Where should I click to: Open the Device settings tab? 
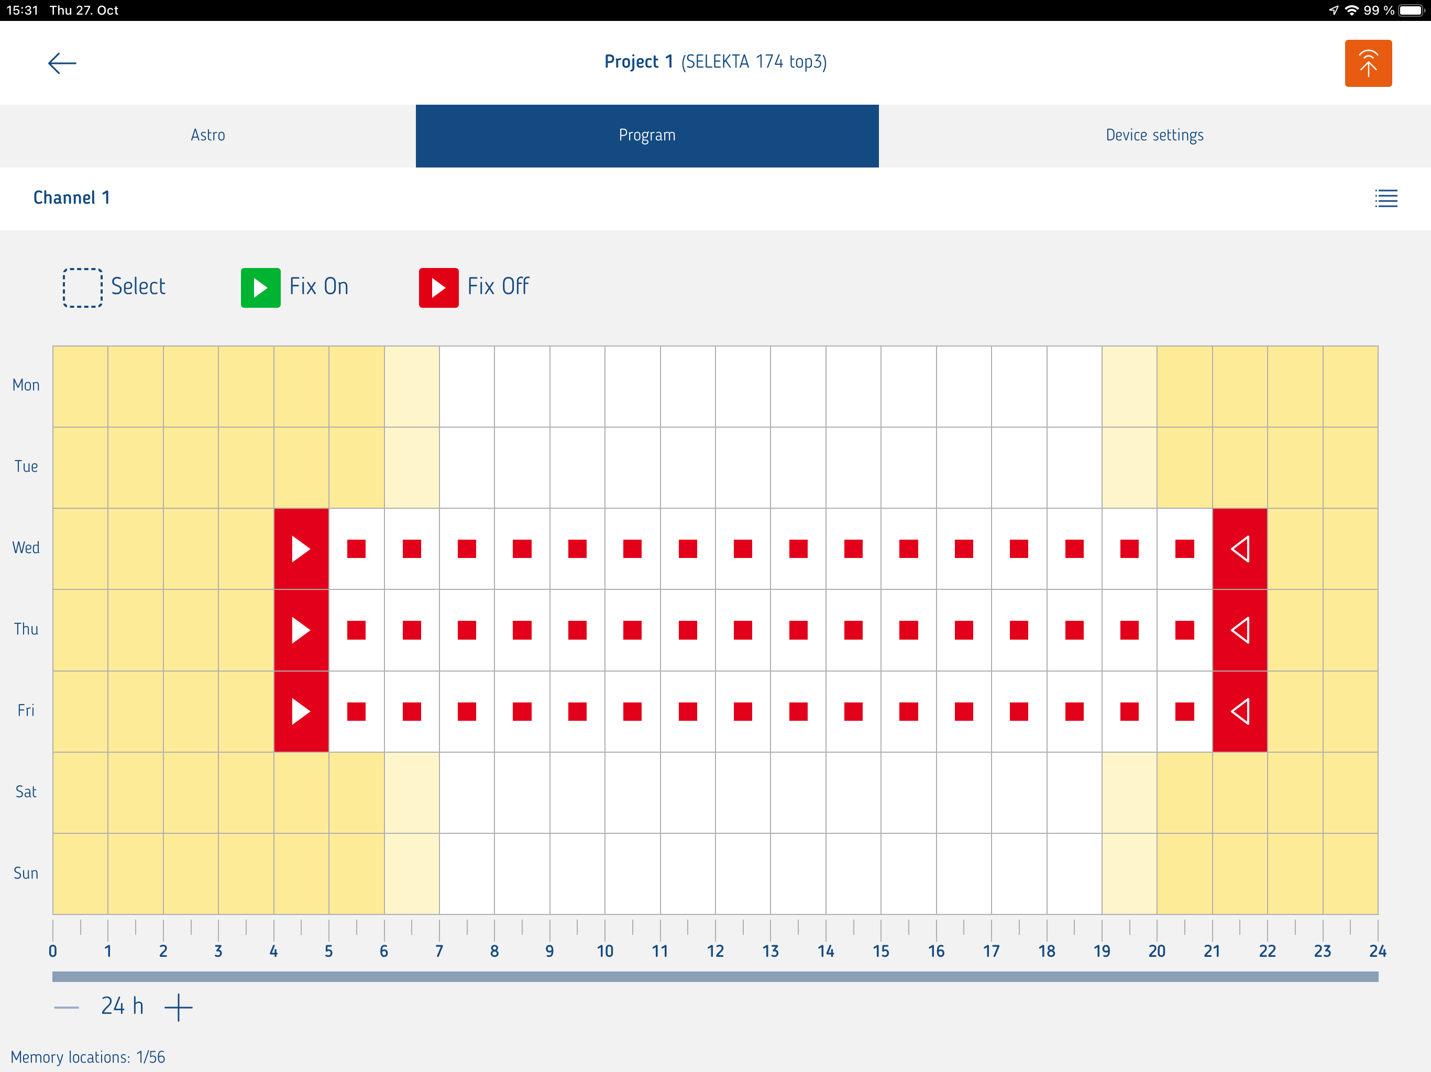tap(1154, 135)
